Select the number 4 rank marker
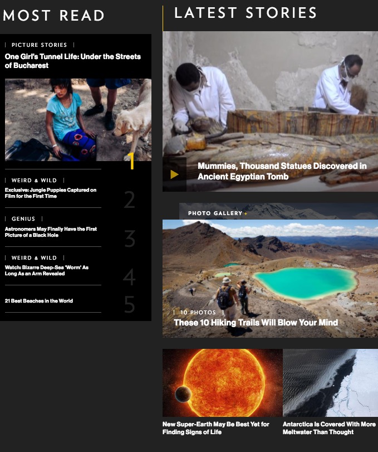This screenshot has width=378, height=452. 129,277
